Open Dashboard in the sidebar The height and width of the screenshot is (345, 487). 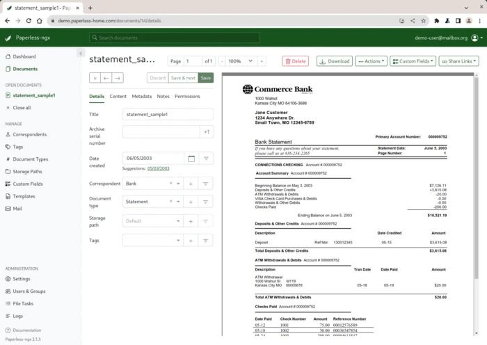(x=20, y=56)
